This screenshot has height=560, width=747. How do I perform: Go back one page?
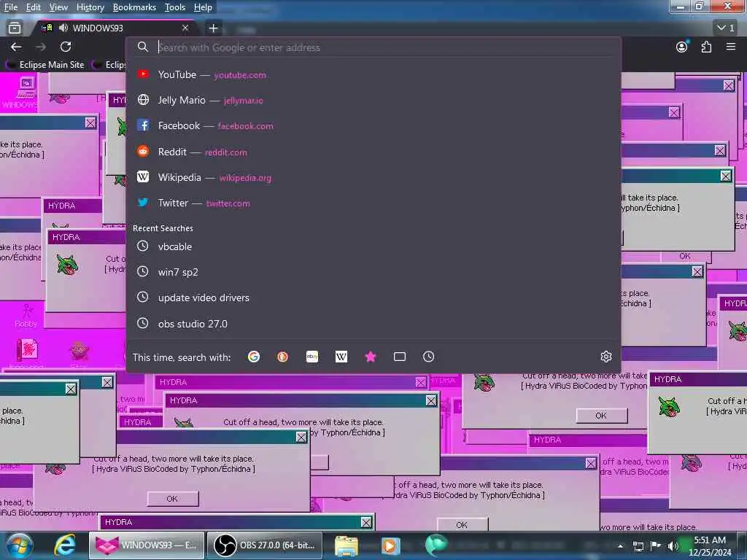(16, 47)
